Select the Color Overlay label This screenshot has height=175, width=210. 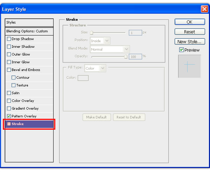click(x=23, y=101)
